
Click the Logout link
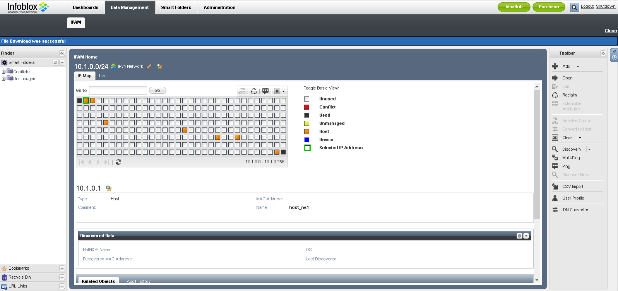click(587, 6)
